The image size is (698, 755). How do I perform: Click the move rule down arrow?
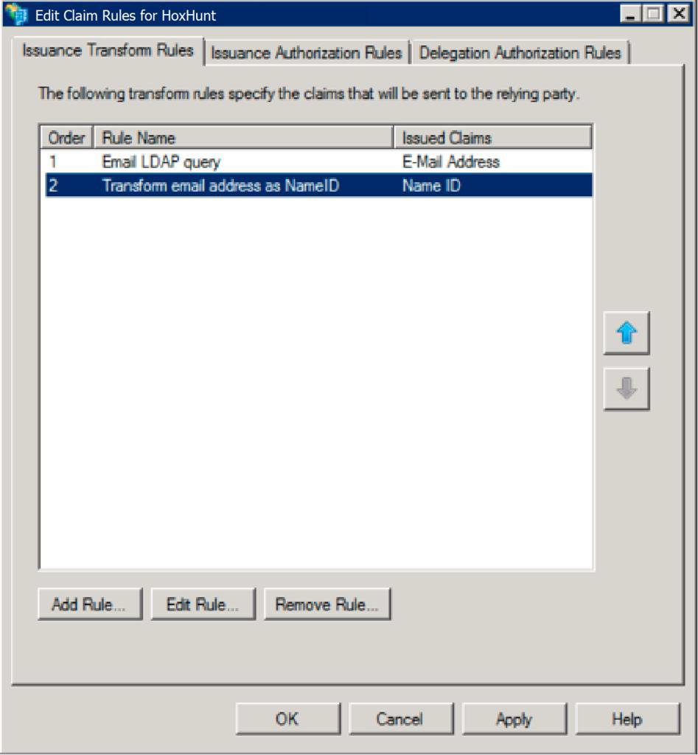pyautogui.click(x=626, y=389)
